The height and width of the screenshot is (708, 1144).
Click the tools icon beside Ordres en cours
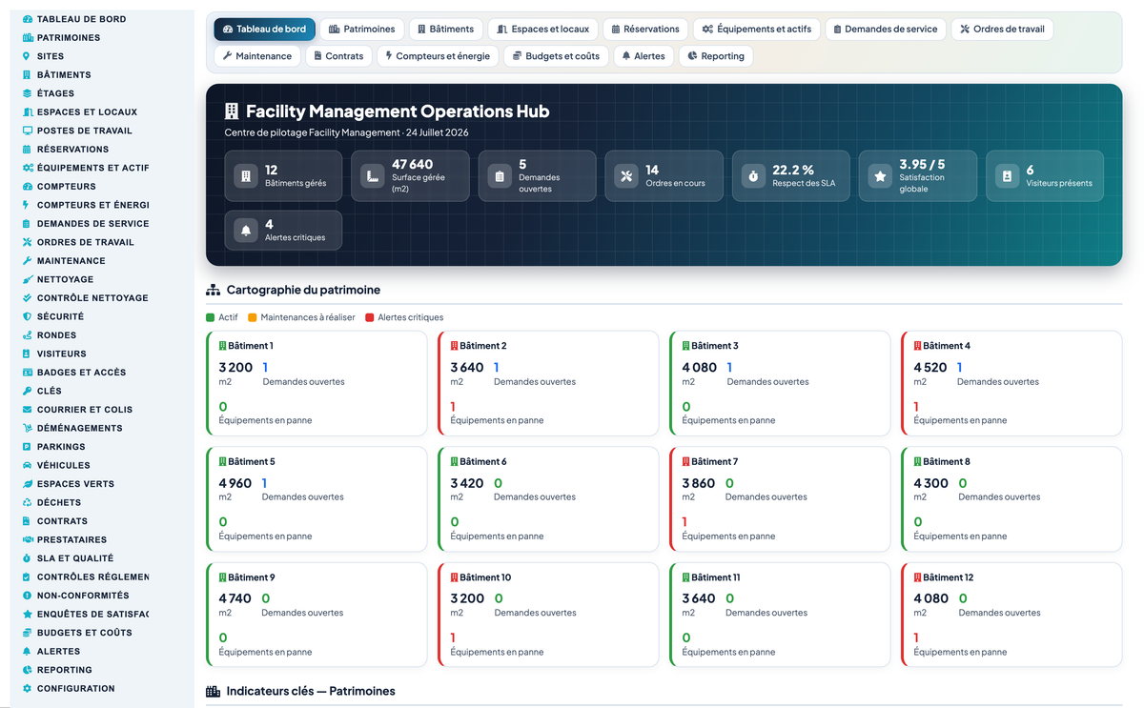(626, 176)
